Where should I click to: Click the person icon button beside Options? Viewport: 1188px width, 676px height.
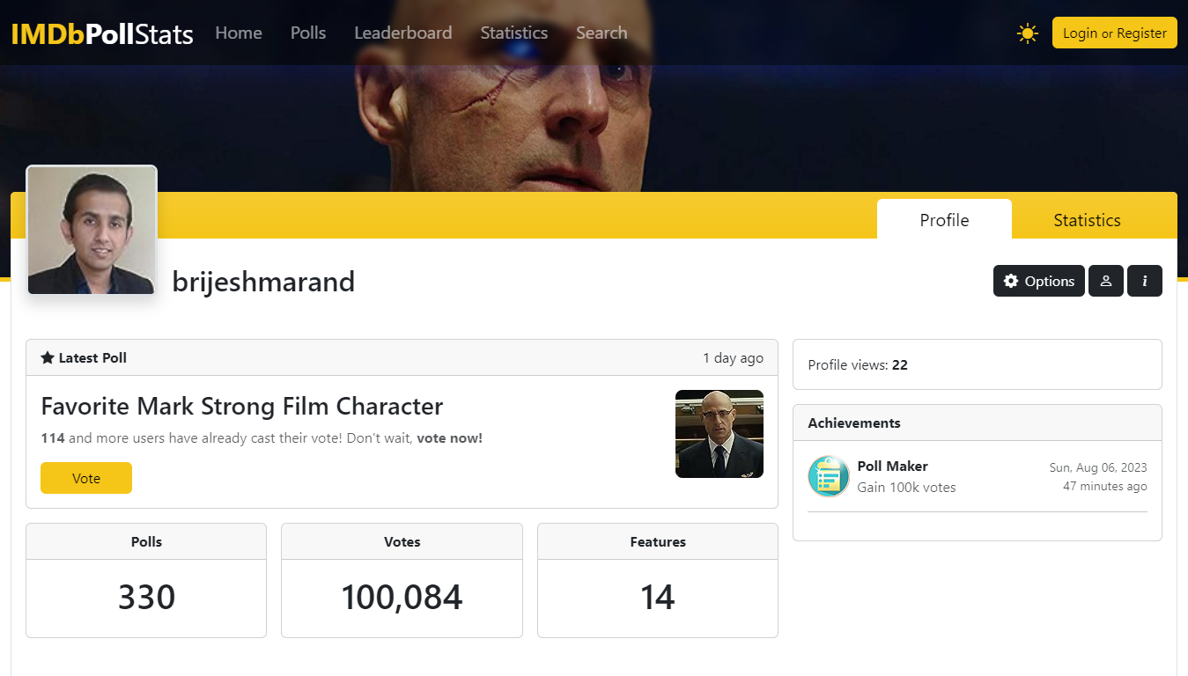tap(1106, 281)
